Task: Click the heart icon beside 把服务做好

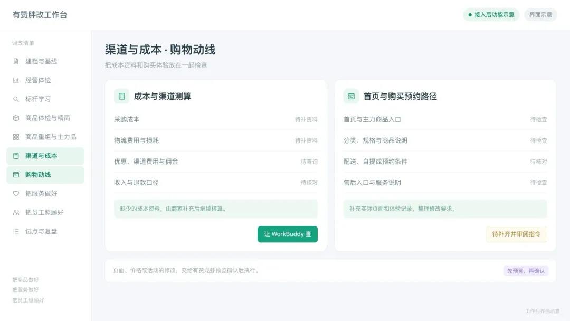Action: point(16,194)
